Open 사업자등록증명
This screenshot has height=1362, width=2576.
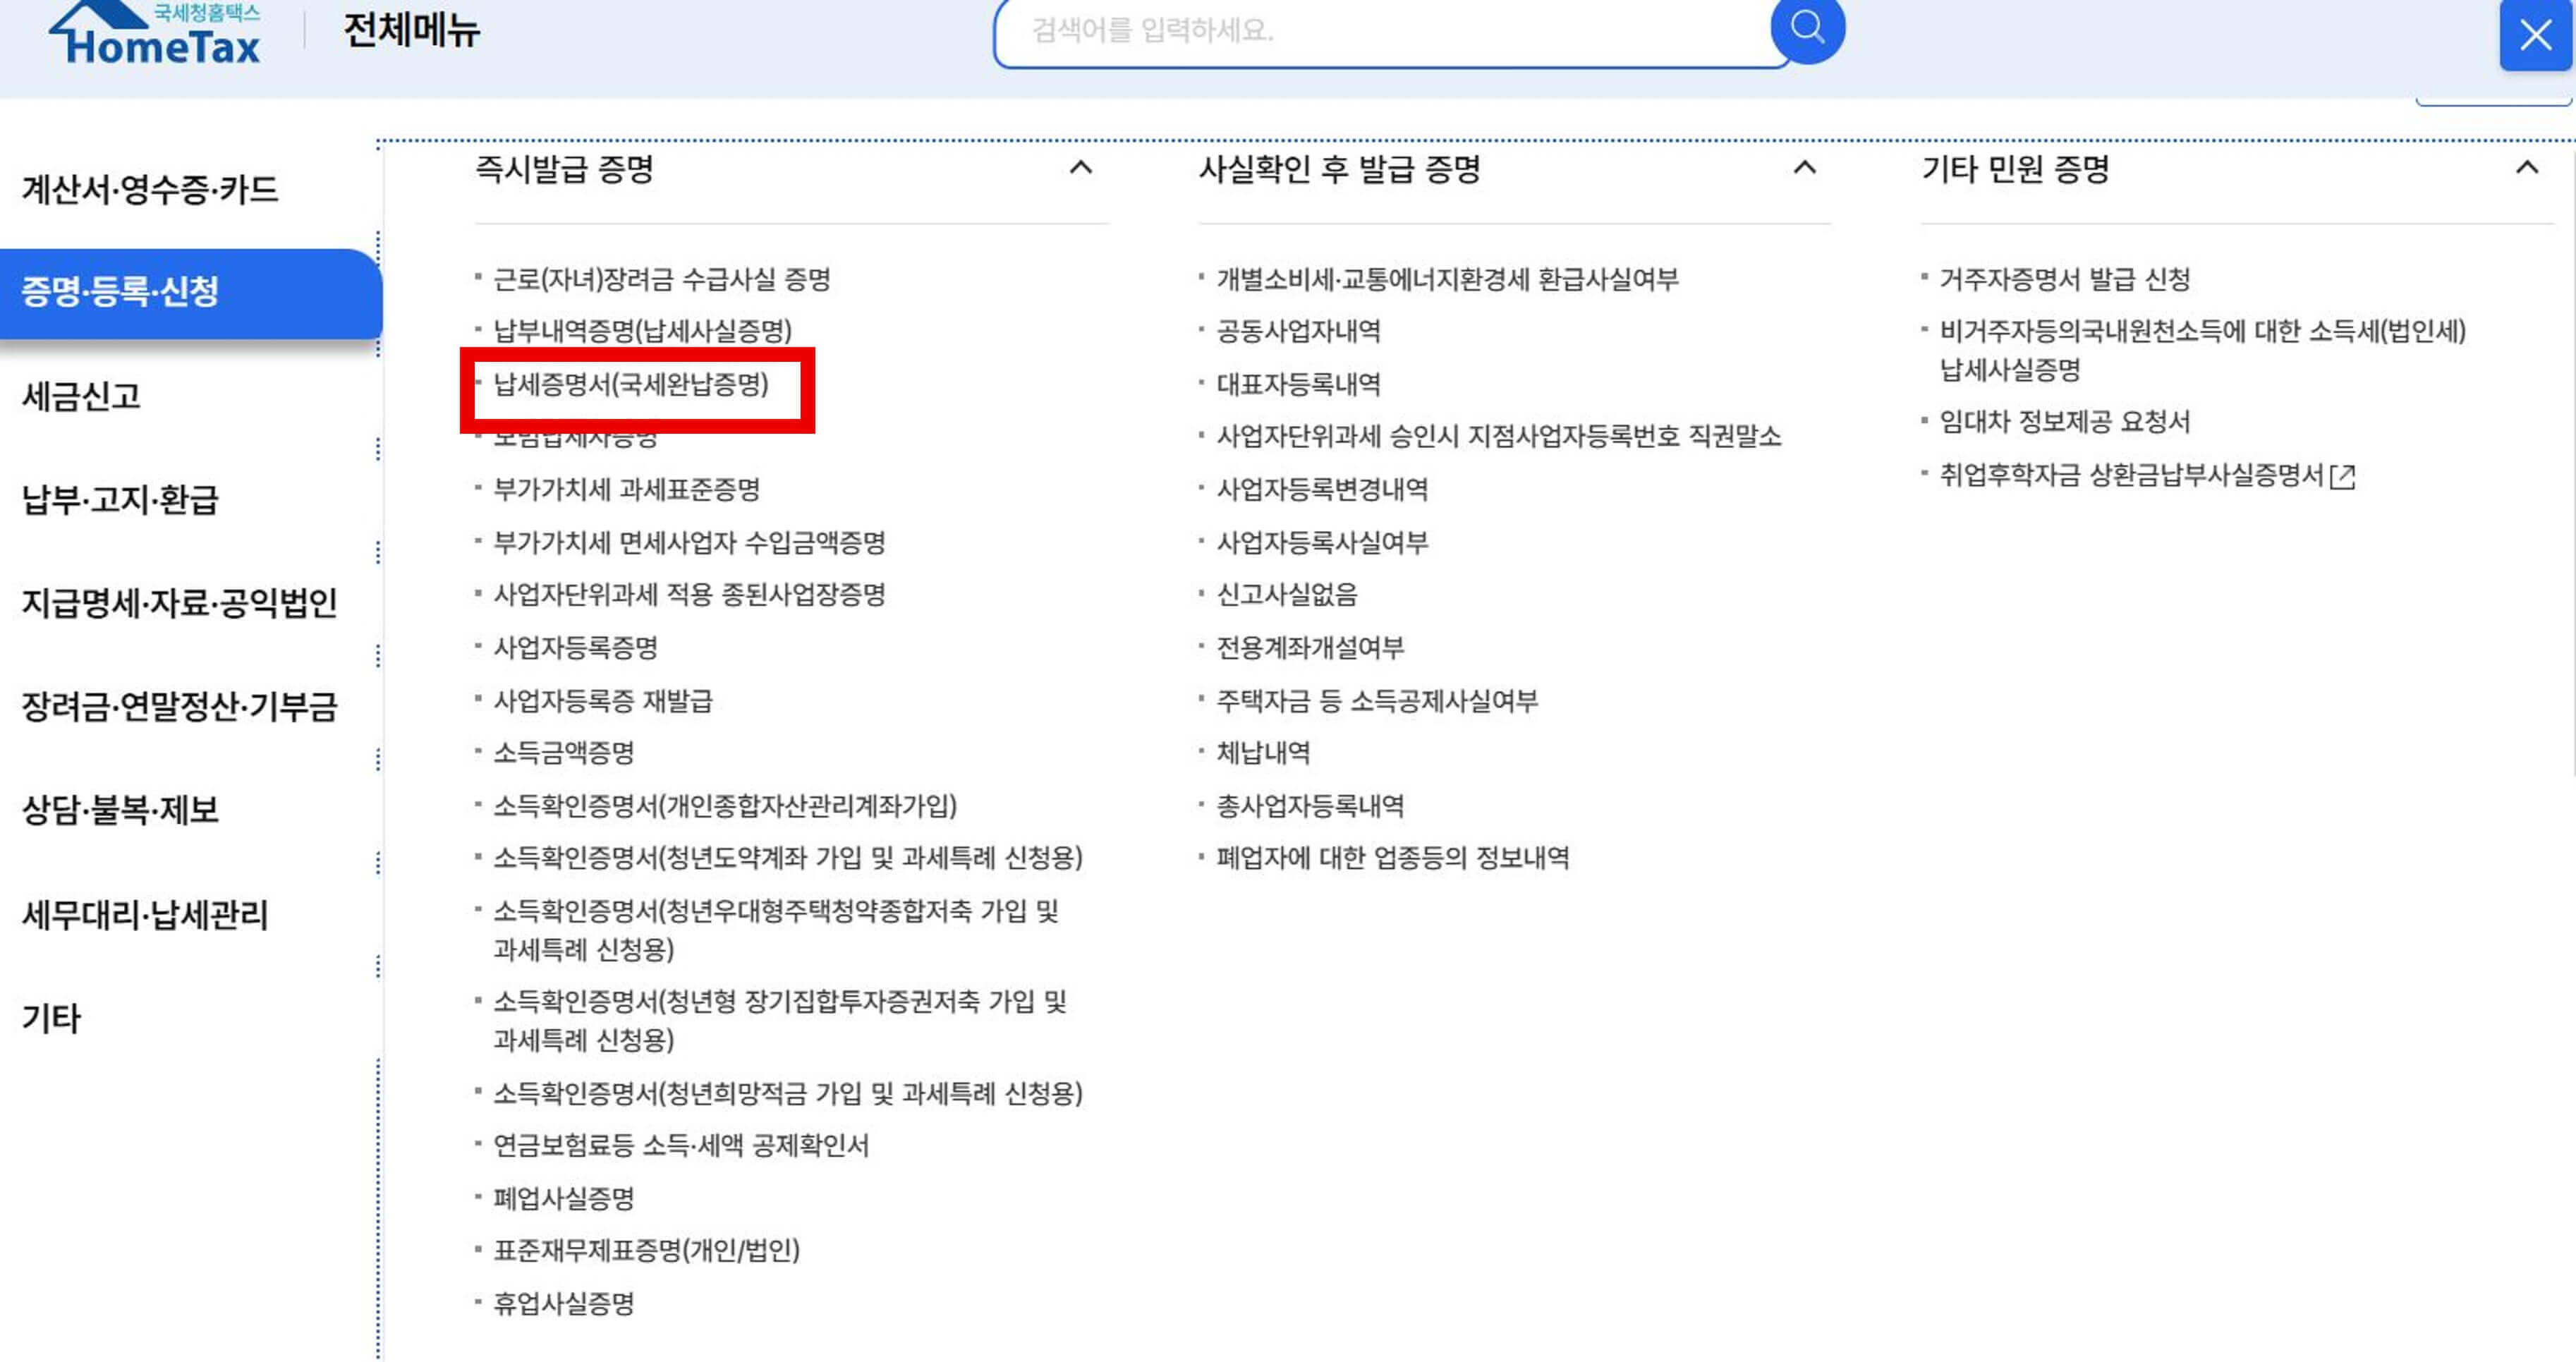(x=578, y=648)
